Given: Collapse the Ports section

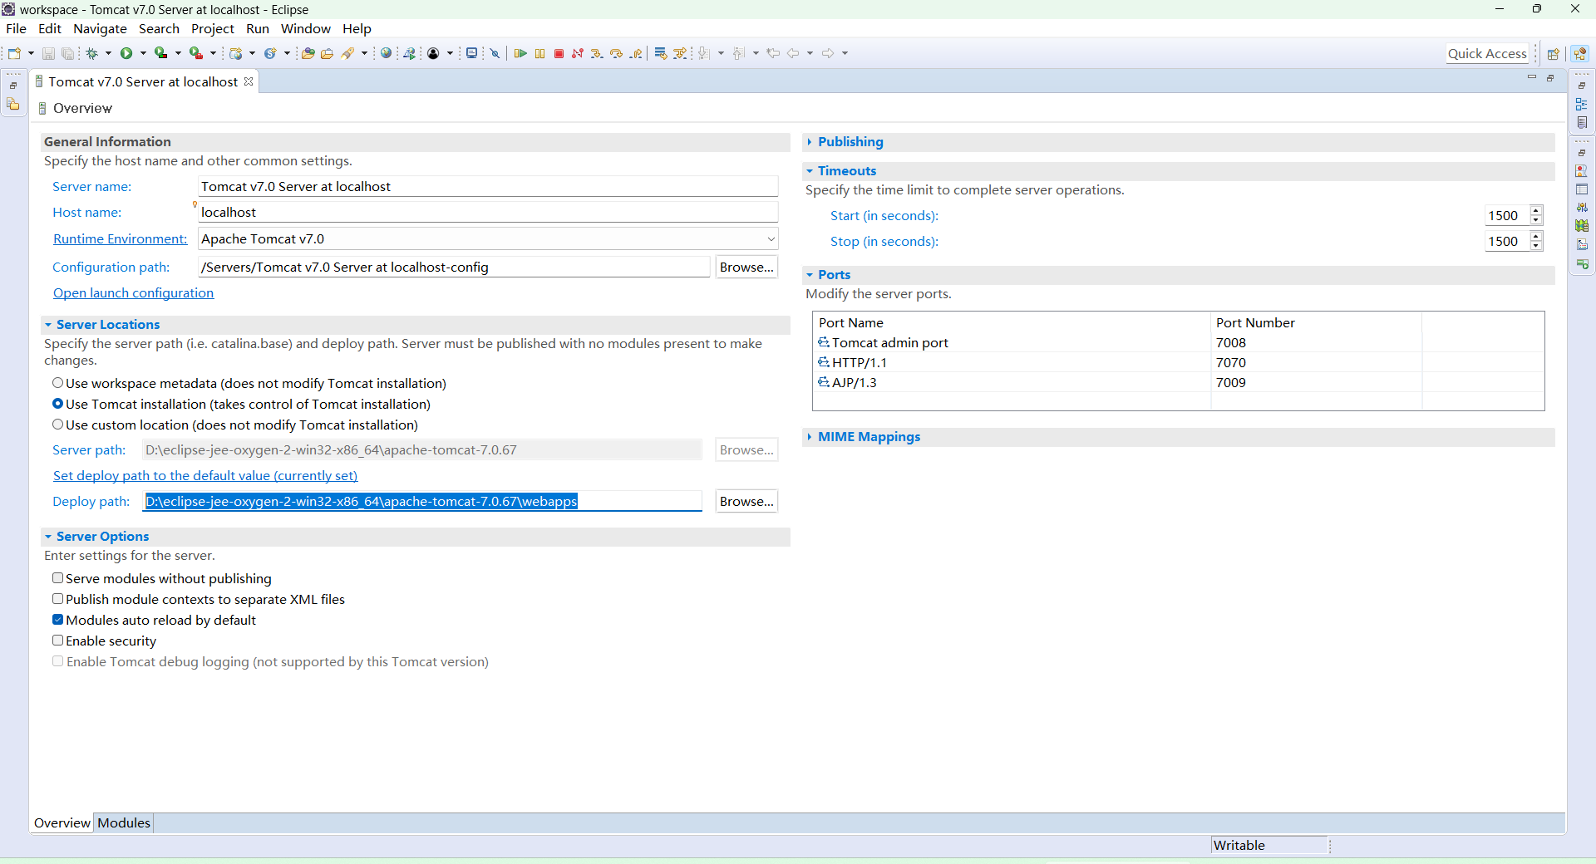Looking at the screenshot, I should 809,275.
